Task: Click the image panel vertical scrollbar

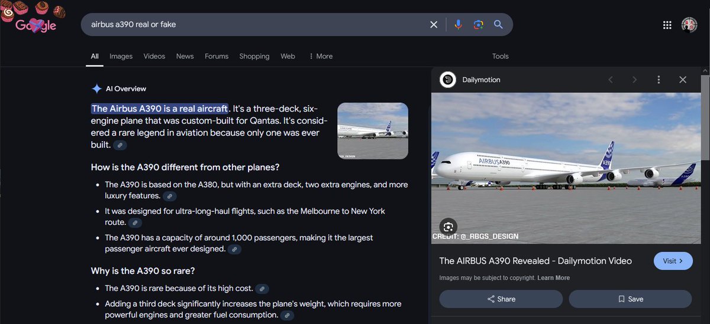Action: point(705,118)
